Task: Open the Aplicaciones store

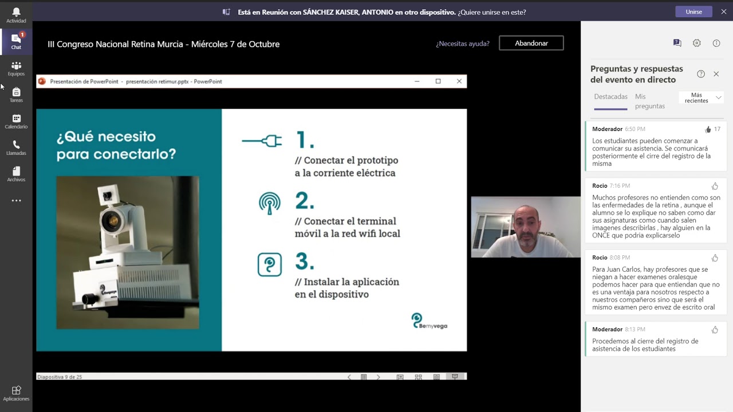Action: point(16,393)
